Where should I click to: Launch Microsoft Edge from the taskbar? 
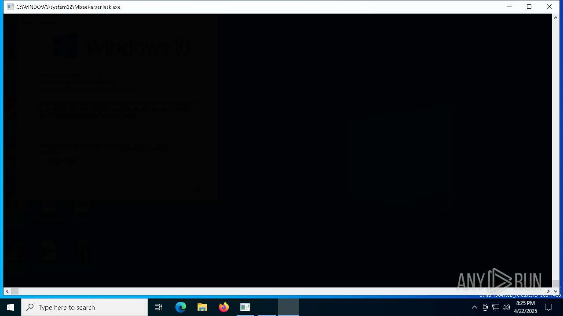[181, 307]
